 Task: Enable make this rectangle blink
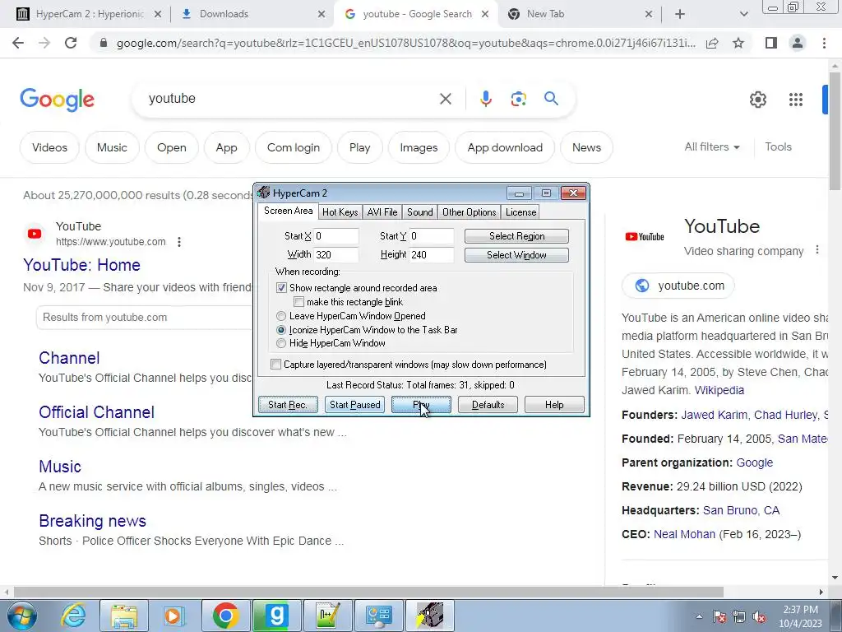[299, 302]
